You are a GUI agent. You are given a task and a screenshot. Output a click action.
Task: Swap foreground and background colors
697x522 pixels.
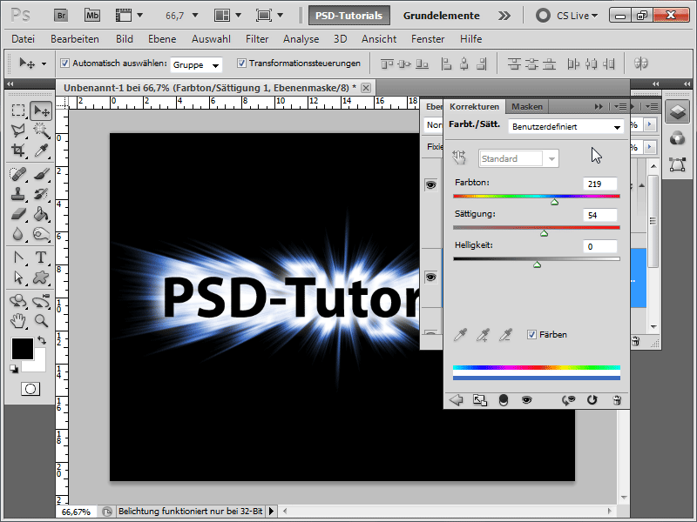point(42,340)
